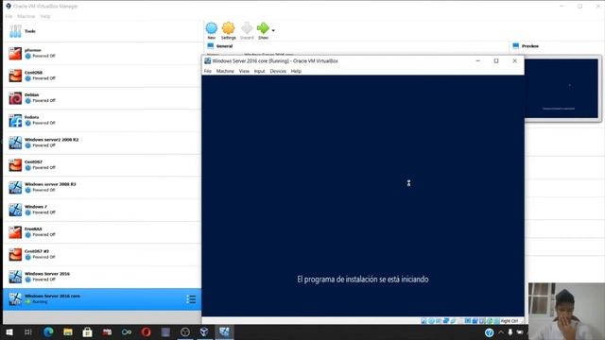
Task: Click the VM window title bar icon
Action: click(208, 60)
